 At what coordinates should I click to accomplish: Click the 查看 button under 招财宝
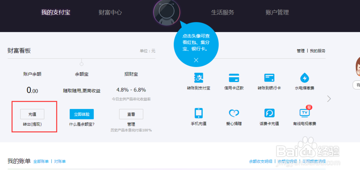coord(131,114)
